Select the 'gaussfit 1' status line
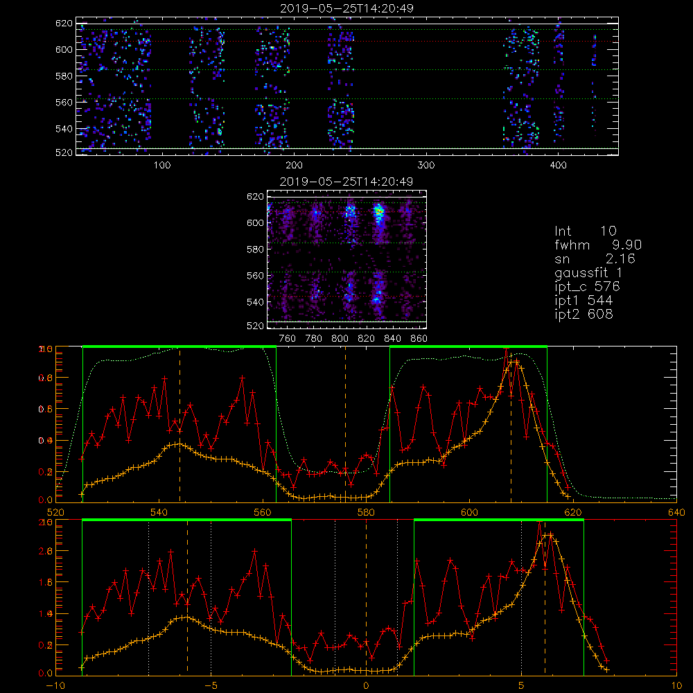This screenshot has height=693, width=693. tap(588, 272)
